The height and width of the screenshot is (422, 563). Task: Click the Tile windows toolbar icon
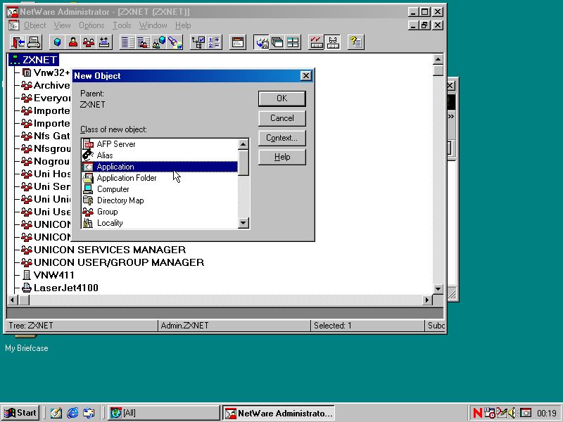click(293, 42)
